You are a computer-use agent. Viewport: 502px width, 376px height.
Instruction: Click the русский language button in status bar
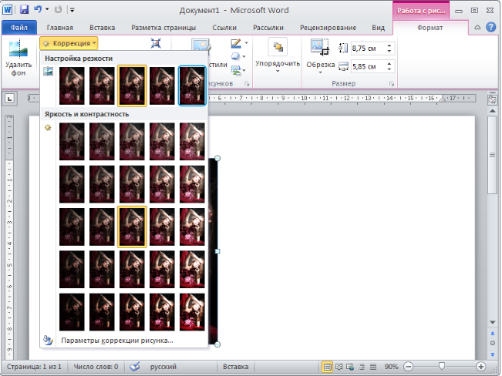point(162,367)
